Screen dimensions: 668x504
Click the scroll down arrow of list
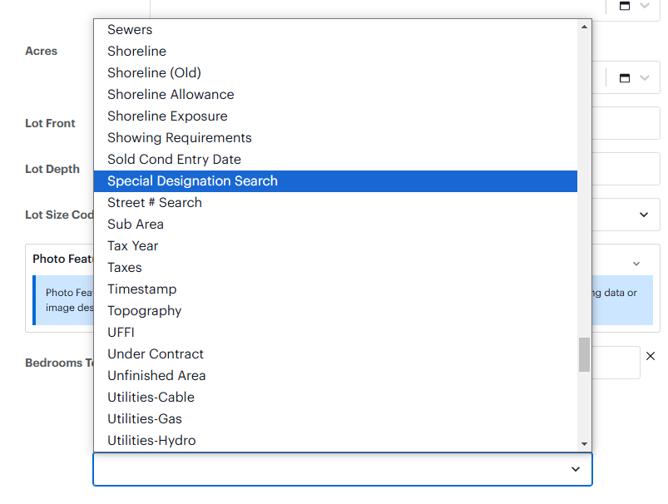tap(584, 444)
